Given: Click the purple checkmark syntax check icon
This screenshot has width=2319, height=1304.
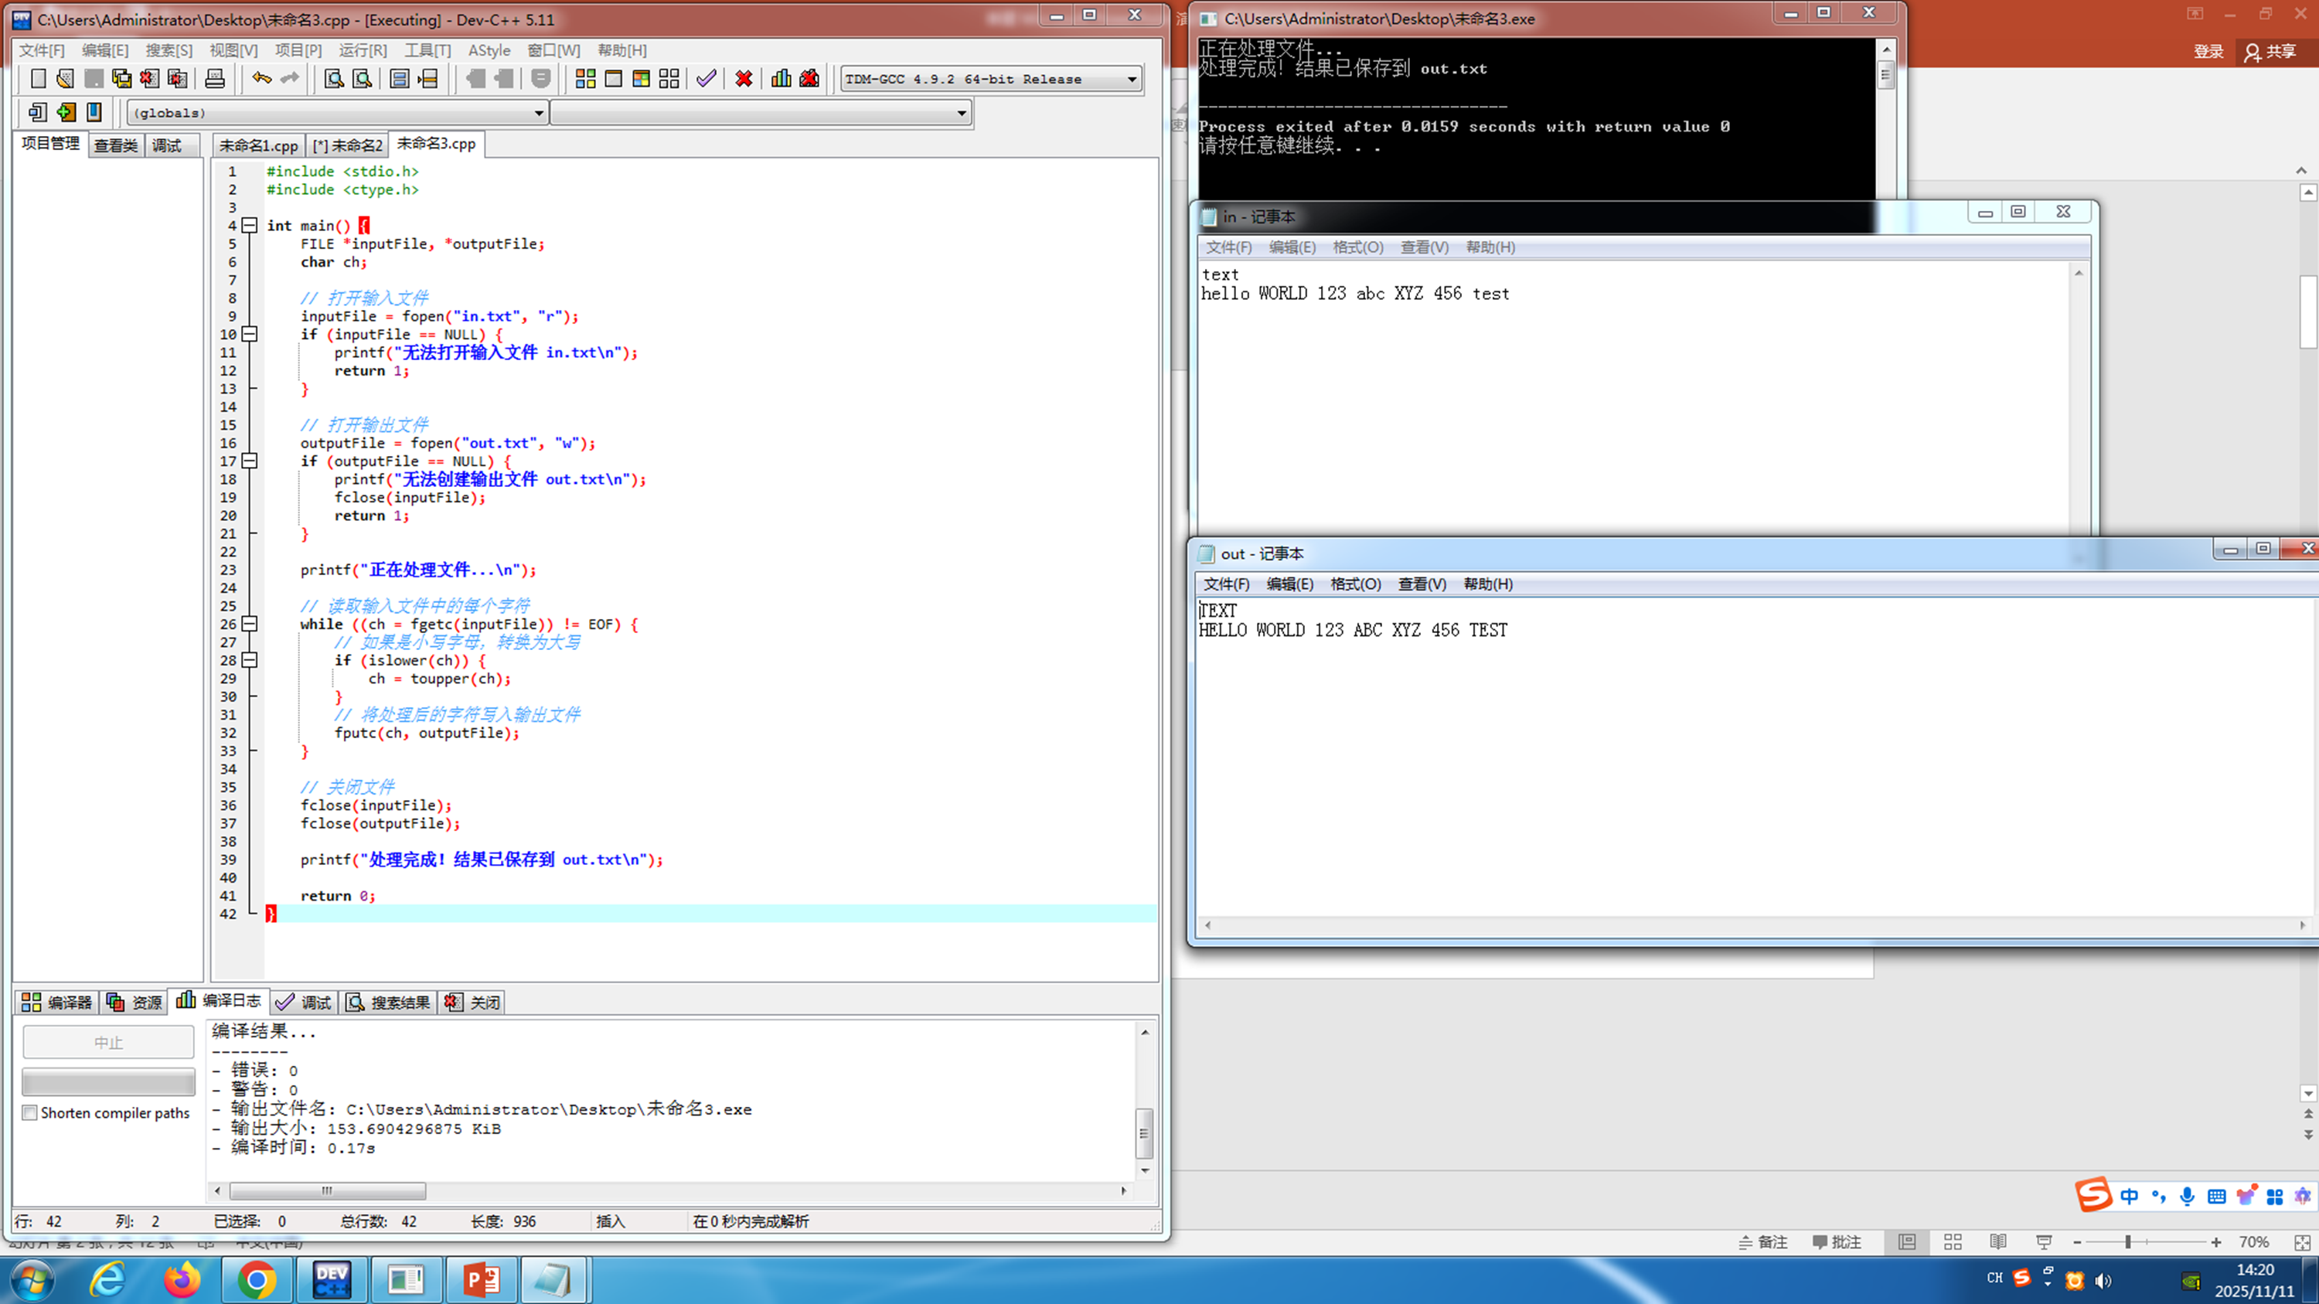Looking at the screenshot, I should [x=707, y=79].
